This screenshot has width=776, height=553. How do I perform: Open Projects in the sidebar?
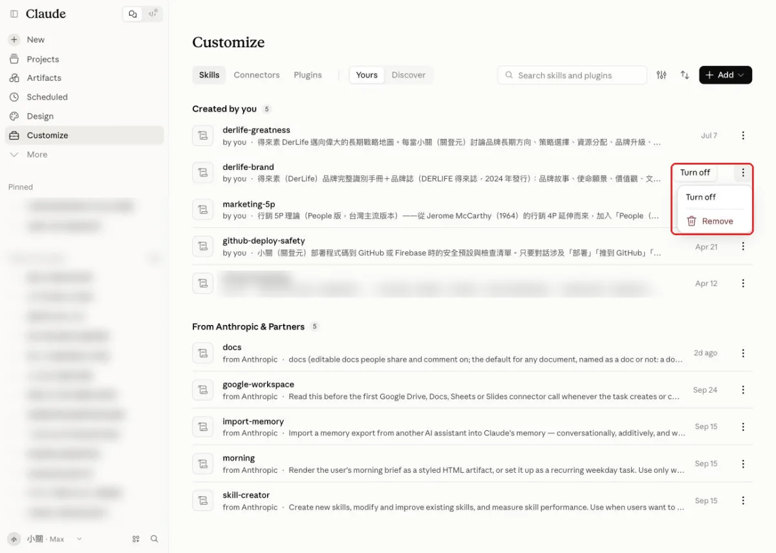pos(84,59)
